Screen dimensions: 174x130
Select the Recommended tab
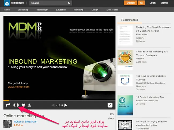130,20
